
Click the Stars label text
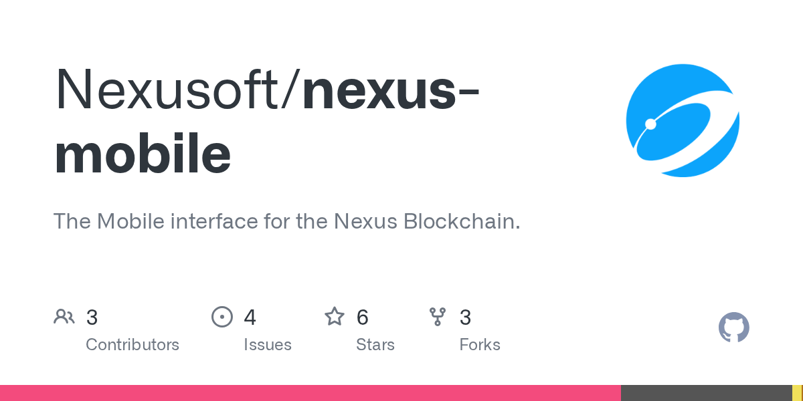[x=375, y=345]
